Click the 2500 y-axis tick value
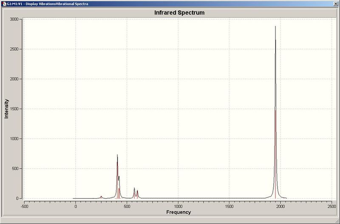Image resolution: width=340 pixels, height=224 pixels. tap(14, 49)
